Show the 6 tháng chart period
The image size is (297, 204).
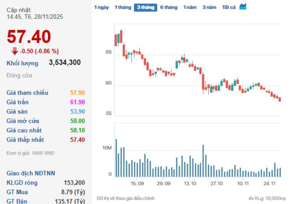pyautogui.click(x=169, y=8)
